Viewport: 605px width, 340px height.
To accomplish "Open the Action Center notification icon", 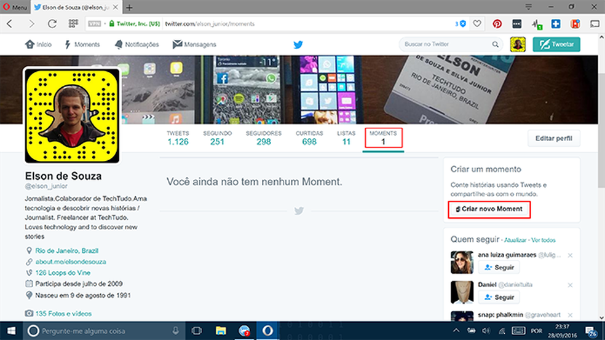I will (x=591, y=331).
